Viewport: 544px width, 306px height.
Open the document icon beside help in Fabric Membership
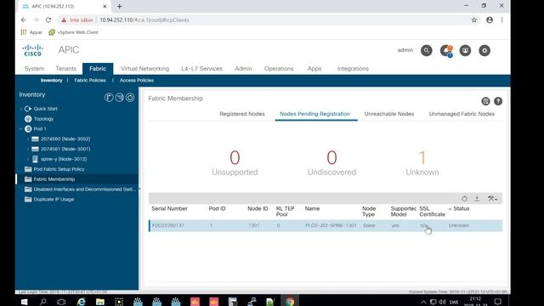pos(485,101)
